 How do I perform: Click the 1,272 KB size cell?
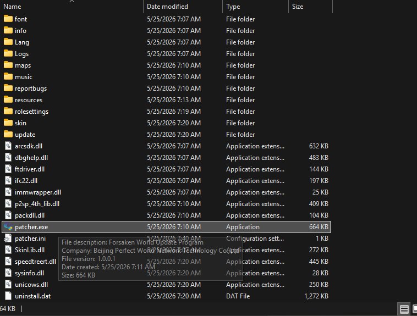tap(316, 296)
